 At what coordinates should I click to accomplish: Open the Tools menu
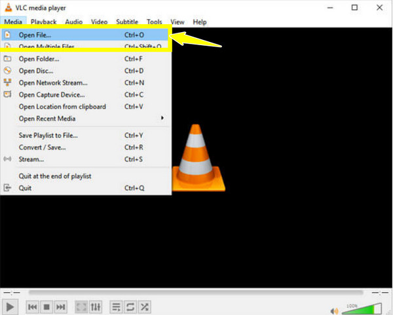point(155,22)
